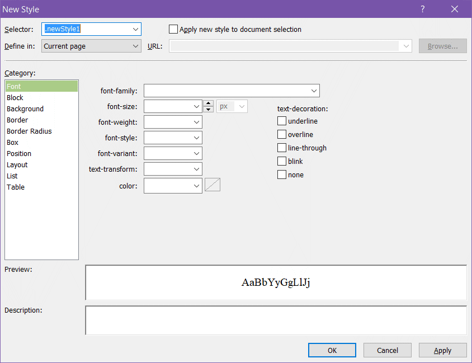Tick the blink checkbox
Screen dimensions: 472x363
282,162
